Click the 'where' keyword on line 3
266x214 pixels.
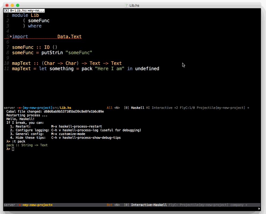[x=35, y=26]
